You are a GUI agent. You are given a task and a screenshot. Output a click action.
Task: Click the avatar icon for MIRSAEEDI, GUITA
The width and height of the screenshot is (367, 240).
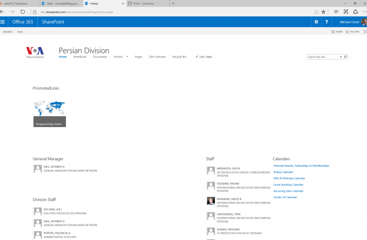click(x=211, y=170)
